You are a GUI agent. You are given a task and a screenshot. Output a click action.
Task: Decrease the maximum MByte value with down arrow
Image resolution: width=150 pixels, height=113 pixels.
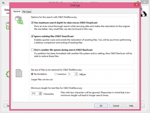pyautogui.click(x=76, y=75)
